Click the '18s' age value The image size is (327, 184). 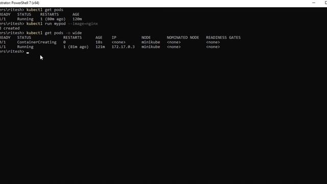(x=99, y=42)
